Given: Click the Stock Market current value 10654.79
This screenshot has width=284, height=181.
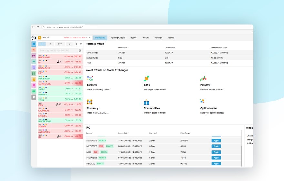Looking at the screenshot, I should click(168, 53).
